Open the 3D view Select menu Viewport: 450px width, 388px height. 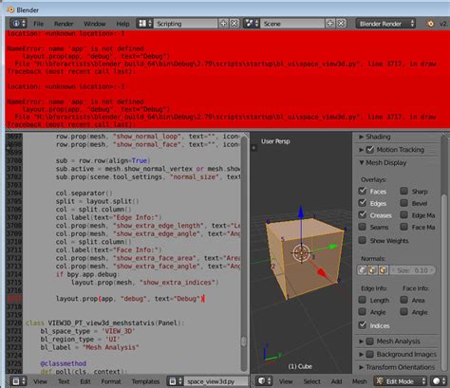311,381
